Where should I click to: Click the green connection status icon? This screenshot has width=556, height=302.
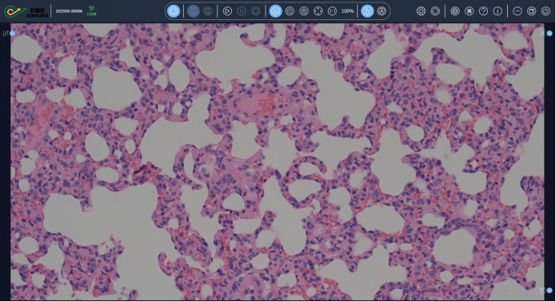[x=91, y=10]
